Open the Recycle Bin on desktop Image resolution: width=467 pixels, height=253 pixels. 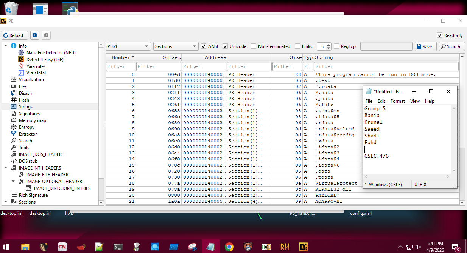click(12, 8)
